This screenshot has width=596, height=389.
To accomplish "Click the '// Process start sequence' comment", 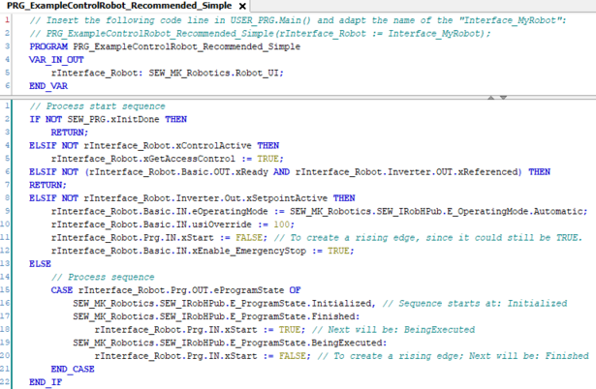I will click(x=89, y=105).
